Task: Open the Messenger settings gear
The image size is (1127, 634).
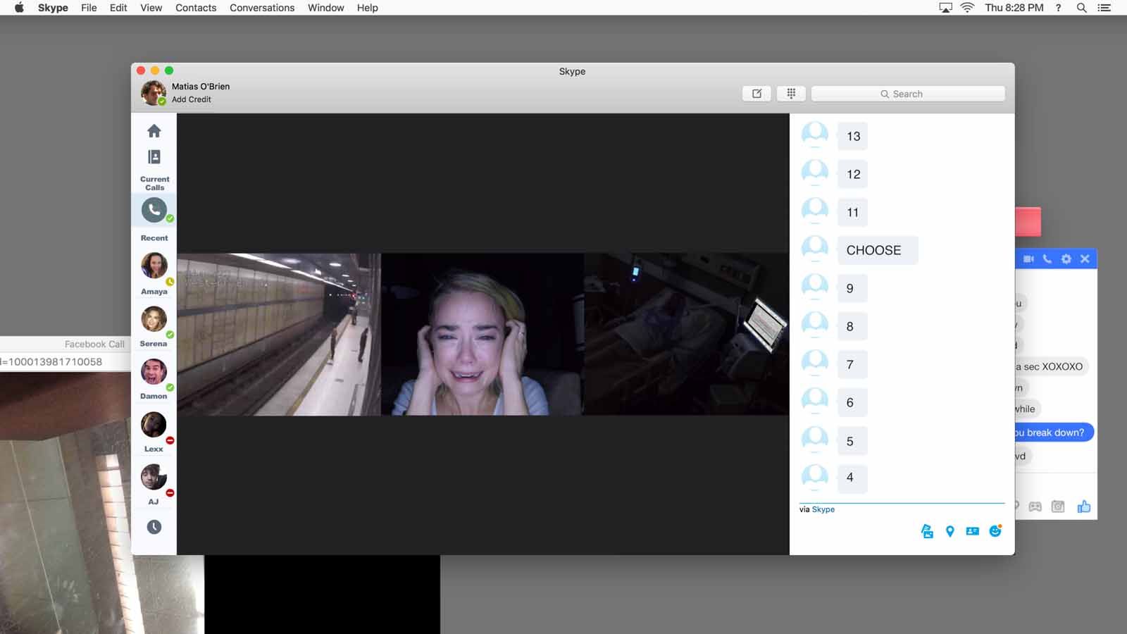Action: [1066, 259]
